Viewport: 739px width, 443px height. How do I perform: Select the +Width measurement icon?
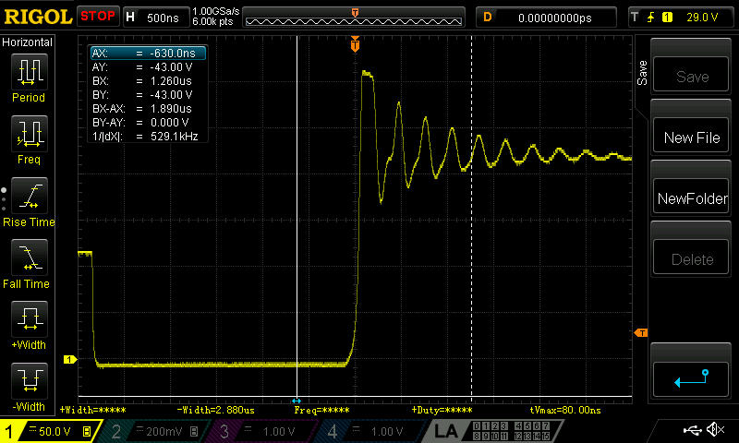30,319
